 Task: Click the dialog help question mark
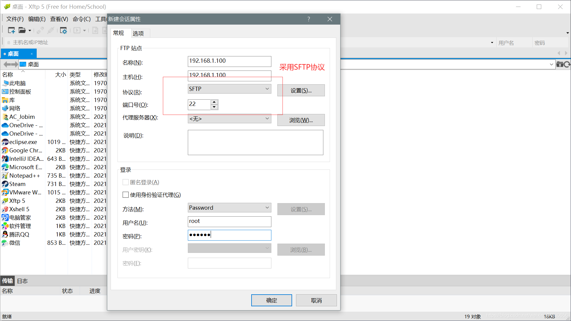point(309,19)
